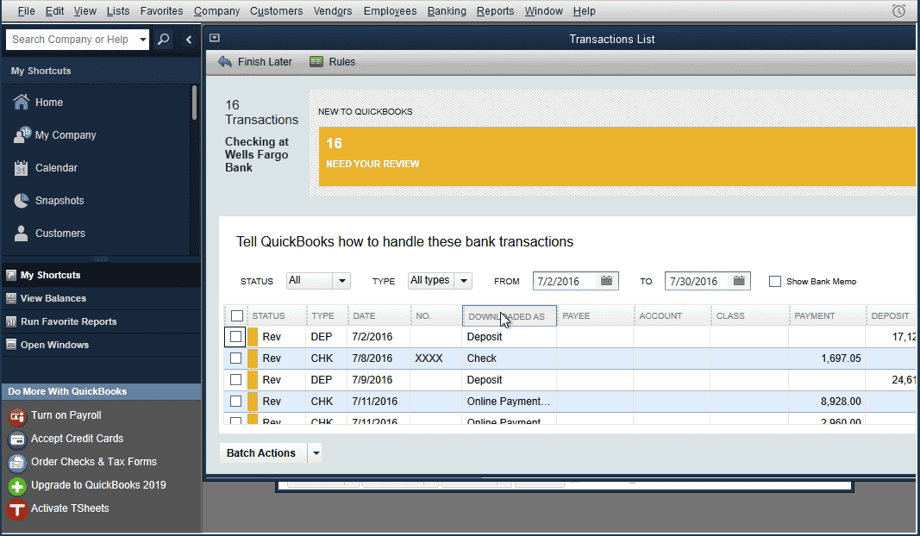Click the Run Favorite Reports icon
The height and width of the screenshot is (536, 920).
click(11, 321)
